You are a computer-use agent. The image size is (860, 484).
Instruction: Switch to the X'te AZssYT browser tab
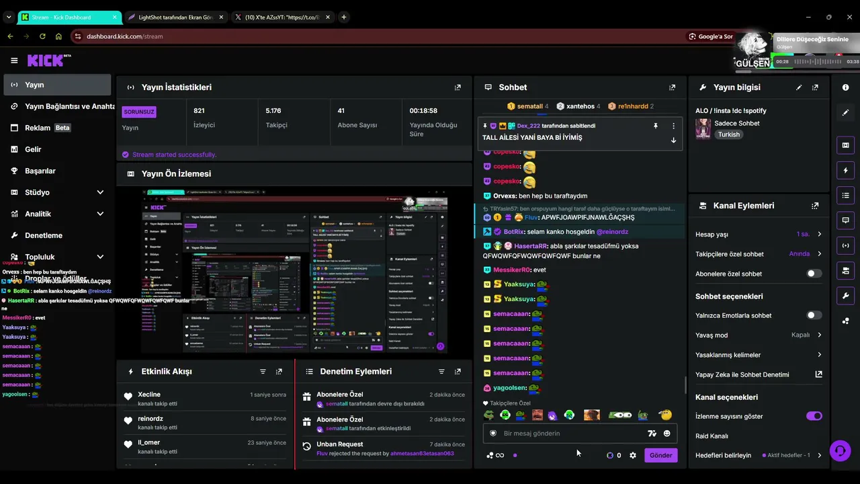tap(281, 17)
